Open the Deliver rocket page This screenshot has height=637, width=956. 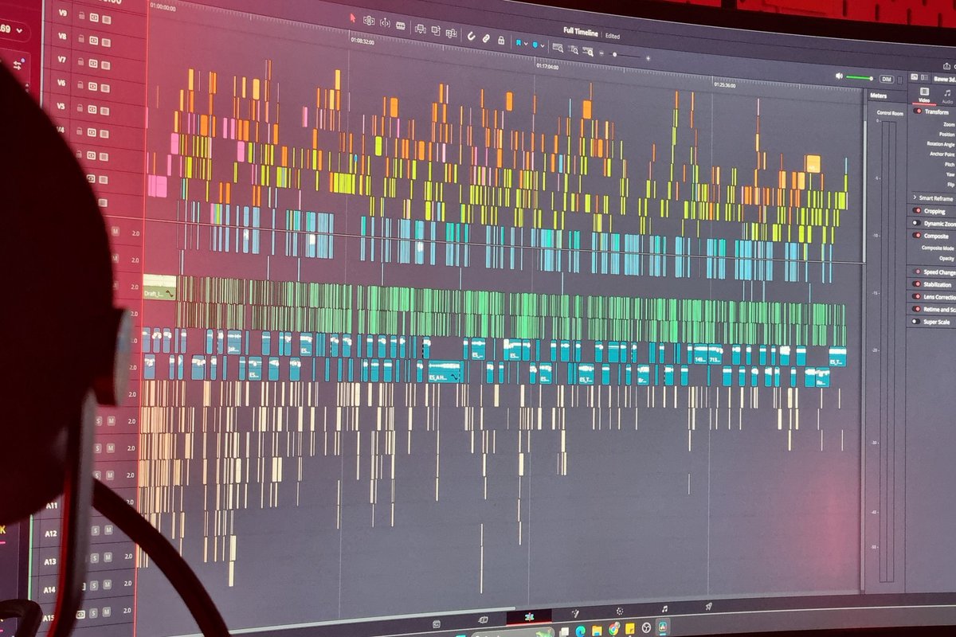point(708,607)
